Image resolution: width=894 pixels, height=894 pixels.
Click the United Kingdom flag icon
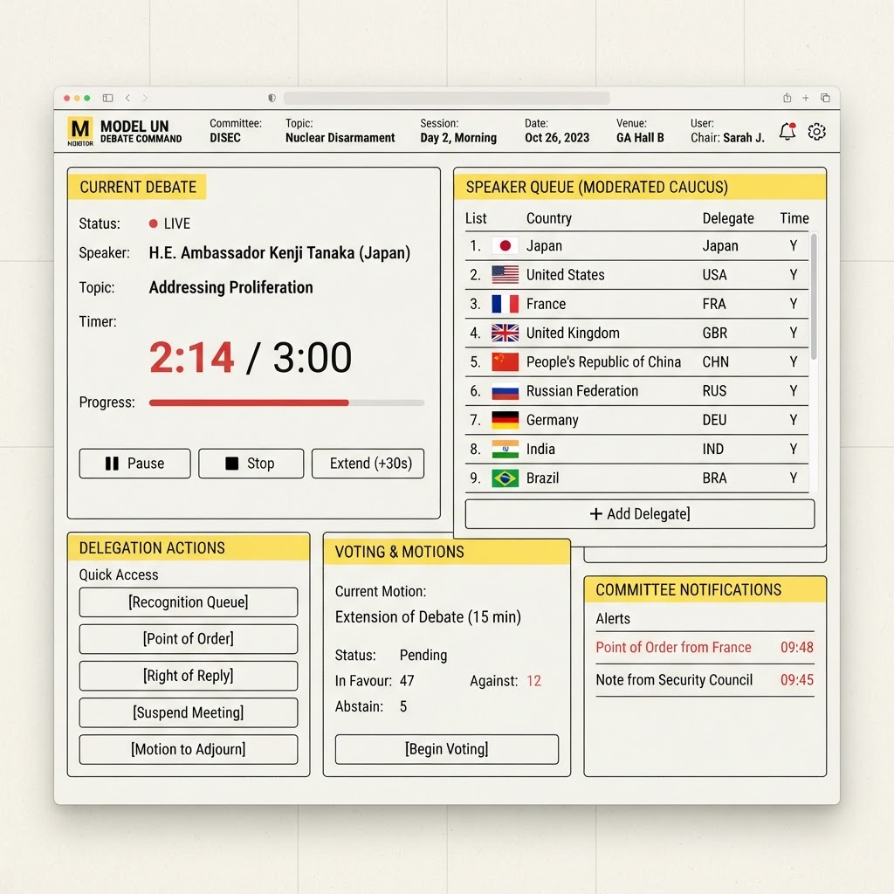pyautogui.click(x=505, y=333)
